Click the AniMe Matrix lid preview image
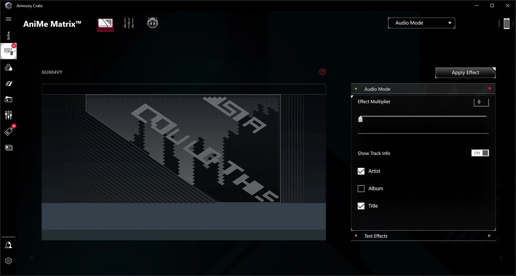This screenshot has width=516, height=276. (x=183, y=148)
